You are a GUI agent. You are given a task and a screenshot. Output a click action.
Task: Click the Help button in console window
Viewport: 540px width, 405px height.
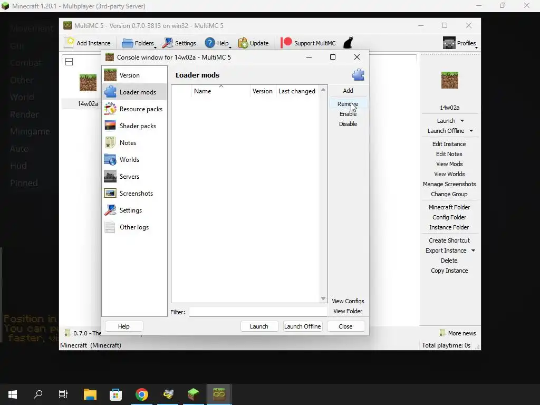coord(124,326)
